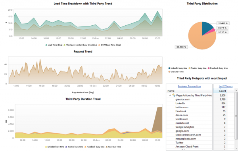Click the Page Actions folder icon in table

174,95
